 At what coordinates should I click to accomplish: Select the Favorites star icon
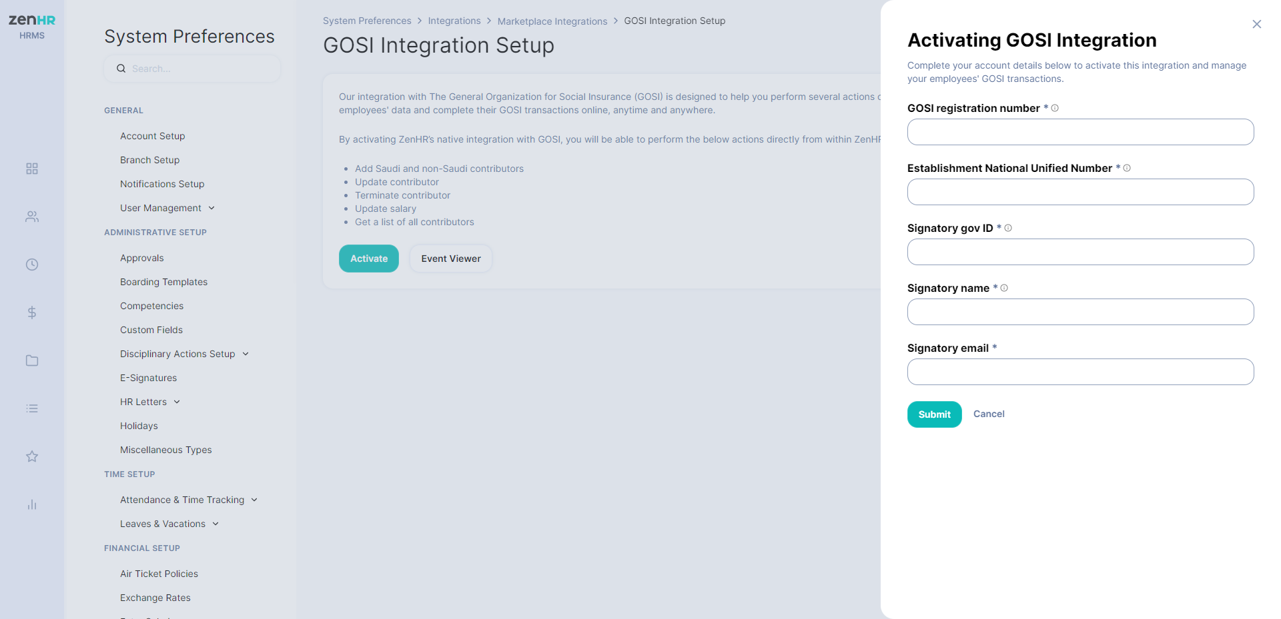coord(31,456)
